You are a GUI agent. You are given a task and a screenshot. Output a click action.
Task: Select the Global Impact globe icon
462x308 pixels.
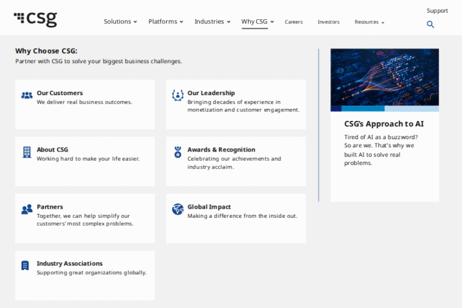177,209
